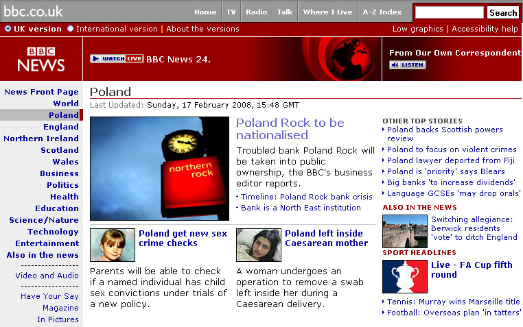Select Science/Nature in the left sidebar
This screenshot has width=523, height=327.
pyautogui.click(x=44, y=220)
